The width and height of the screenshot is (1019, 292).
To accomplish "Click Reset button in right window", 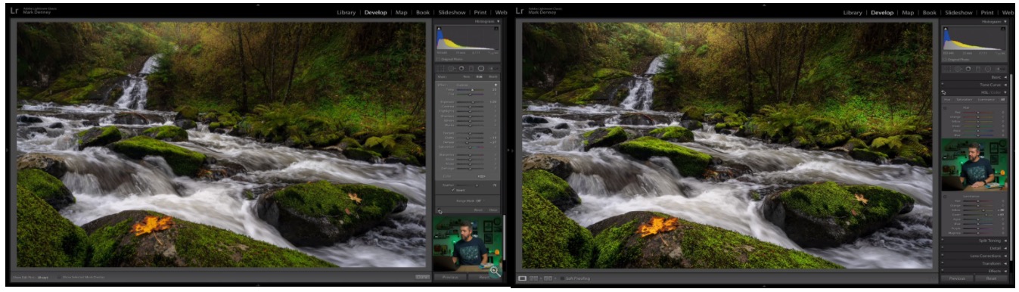I will point(991,278).
